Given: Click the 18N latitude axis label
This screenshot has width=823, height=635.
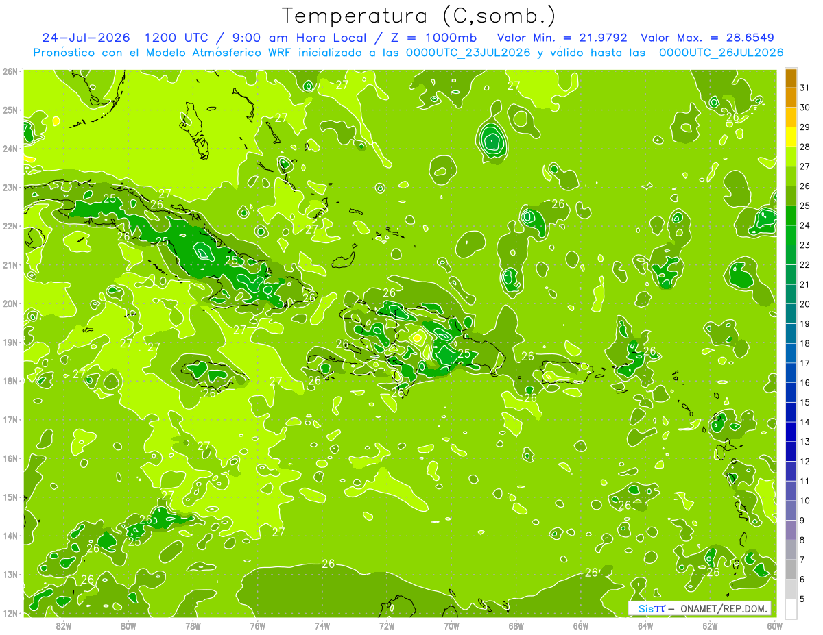Looking at the screenshot, I should [x=10, y=381].
